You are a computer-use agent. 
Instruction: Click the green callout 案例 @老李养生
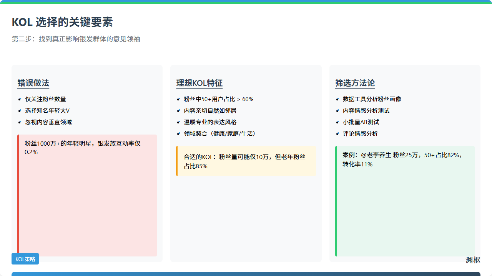coord(405,200)
